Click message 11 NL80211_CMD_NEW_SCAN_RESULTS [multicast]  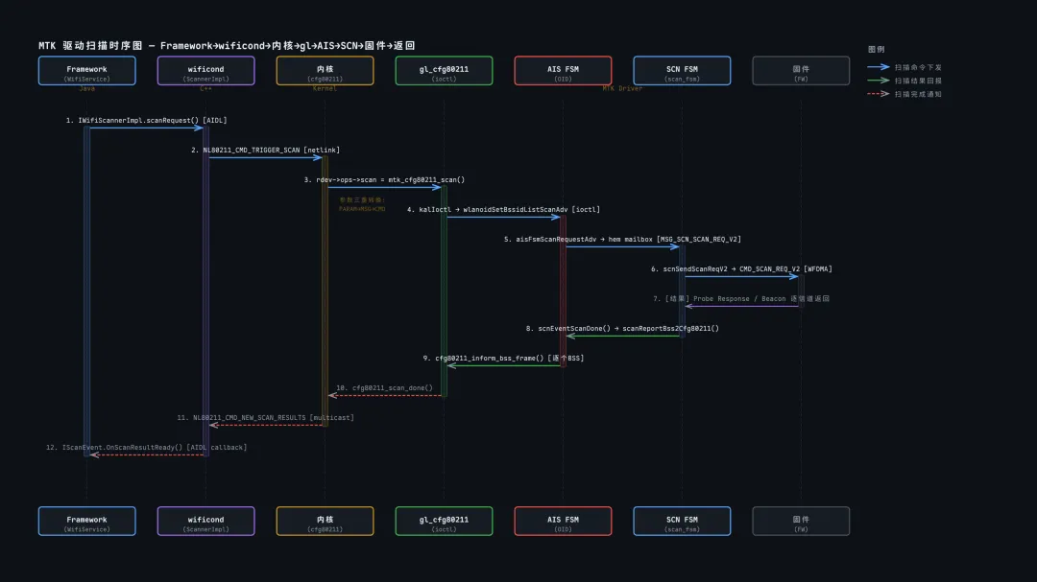point(265,417)
